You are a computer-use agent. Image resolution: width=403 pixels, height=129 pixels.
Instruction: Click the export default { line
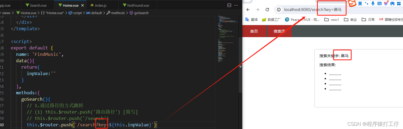[32, 48]
